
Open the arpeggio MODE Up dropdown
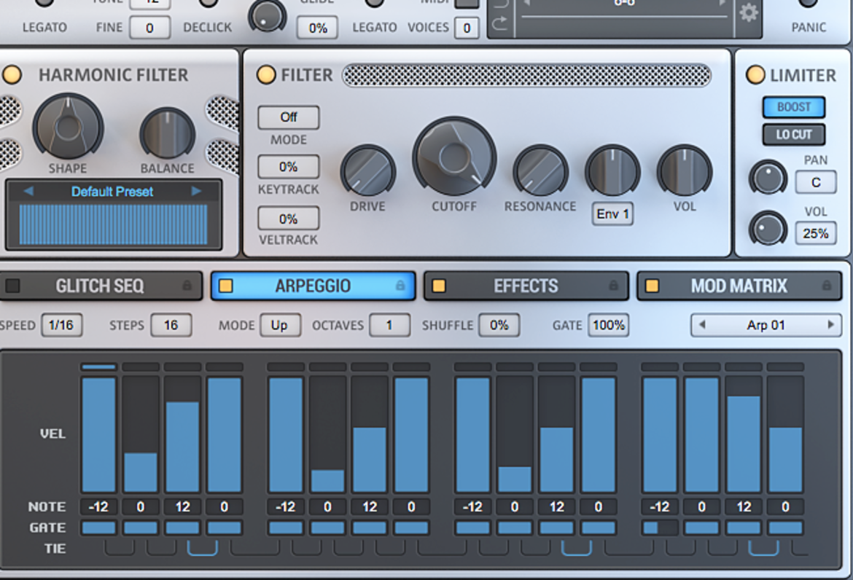[x=280, y=325]
